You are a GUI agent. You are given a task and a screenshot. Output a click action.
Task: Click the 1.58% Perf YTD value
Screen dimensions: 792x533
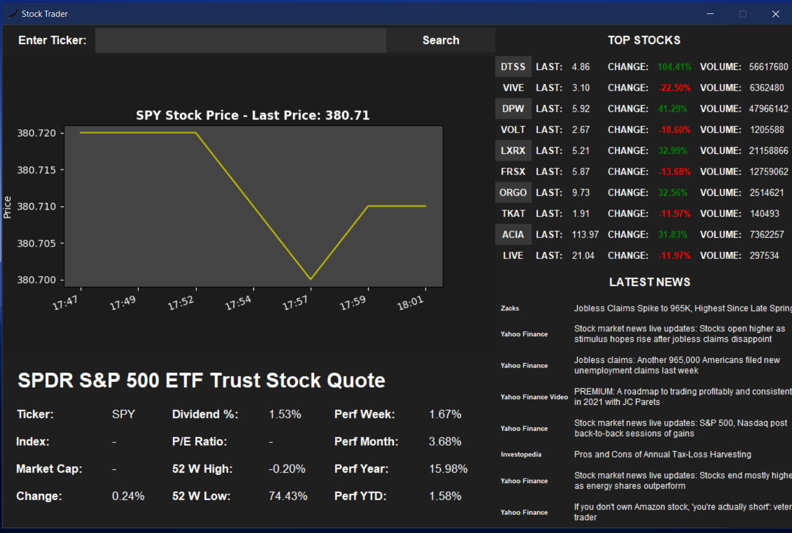pos(445,496)
